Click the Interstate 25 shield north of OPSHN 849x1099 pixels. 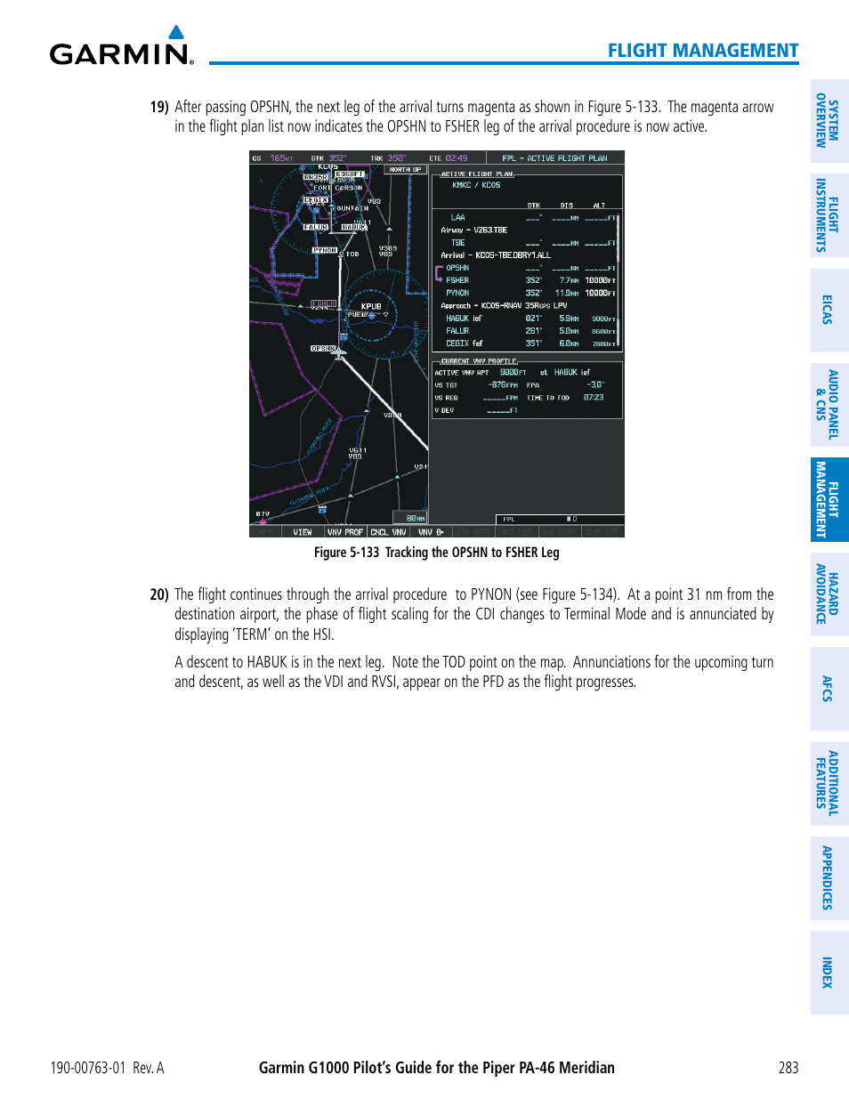[344, 337]
